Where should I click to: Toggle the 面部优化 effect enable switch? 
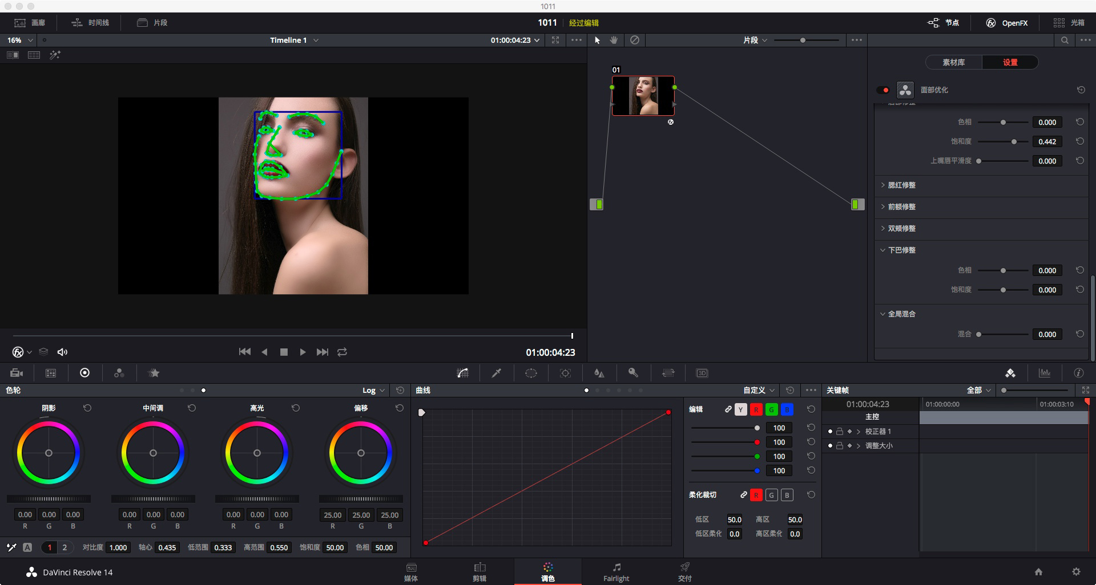click(x=883, y=90)
